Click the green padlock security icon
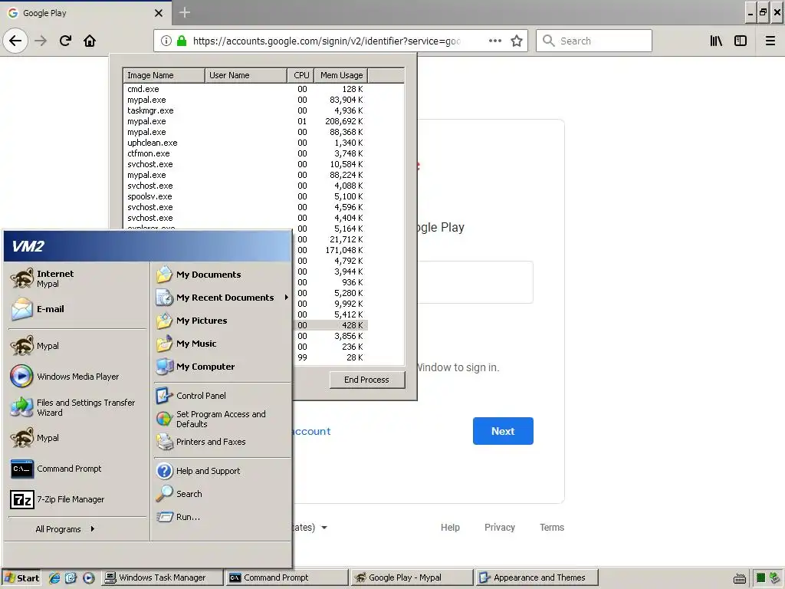Viewport: 785px width, 589px height. [182, 41]
